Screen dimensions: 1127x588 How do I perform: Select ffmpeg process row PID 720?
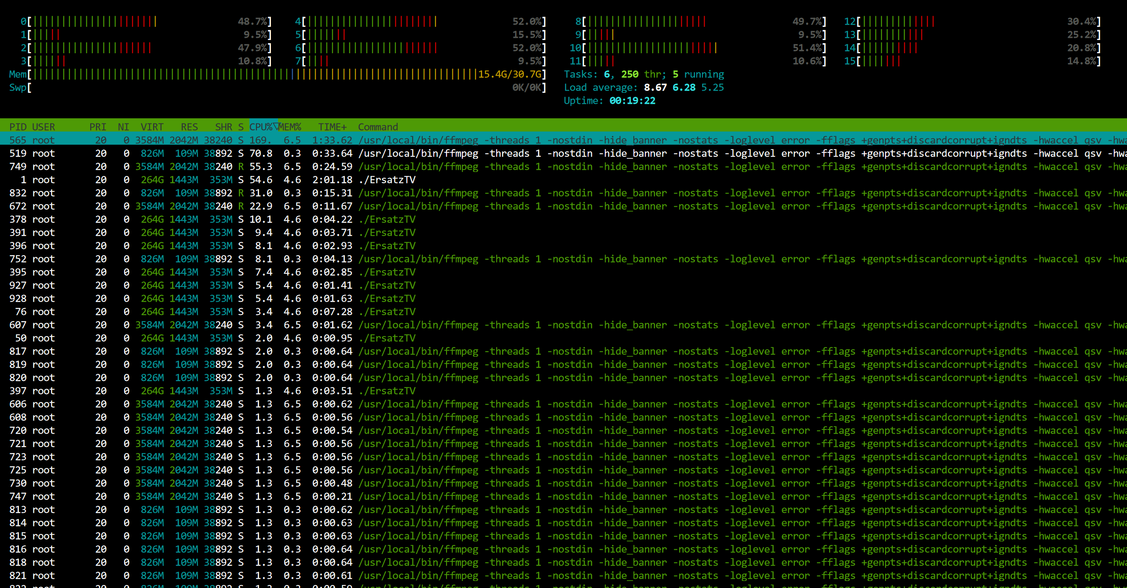click(x=563, y=431)
